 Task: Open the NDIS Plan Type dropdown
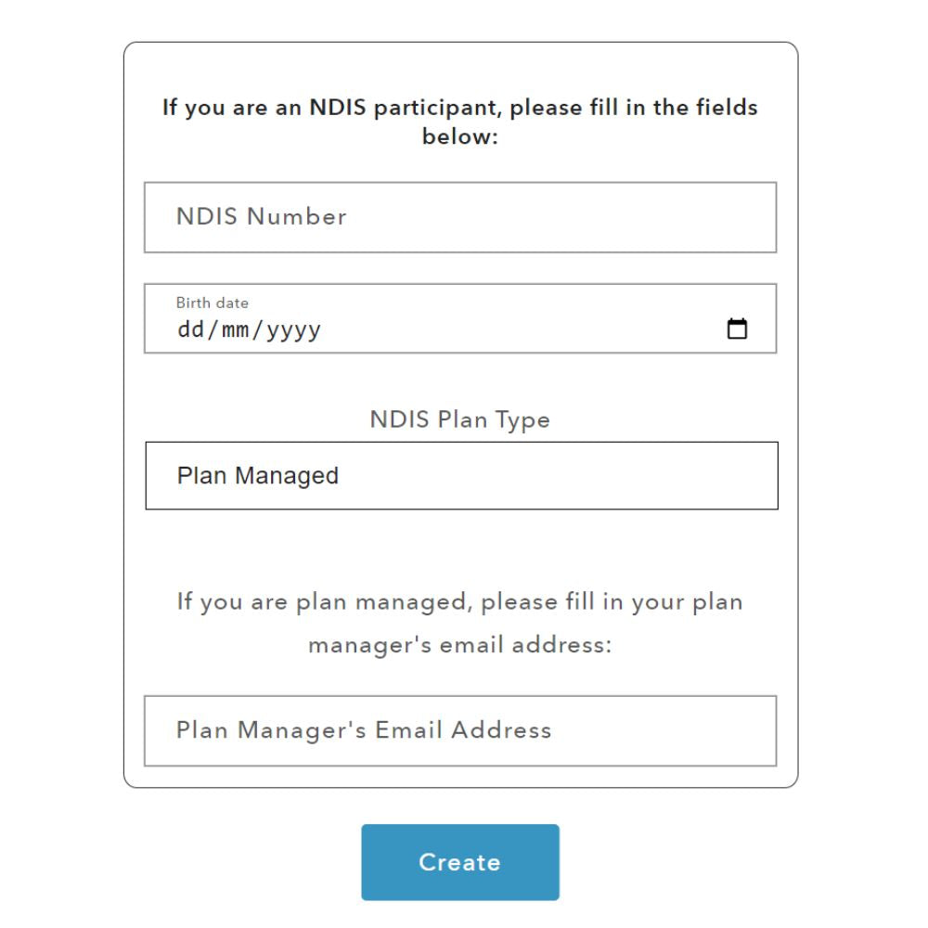click(461, 475)
